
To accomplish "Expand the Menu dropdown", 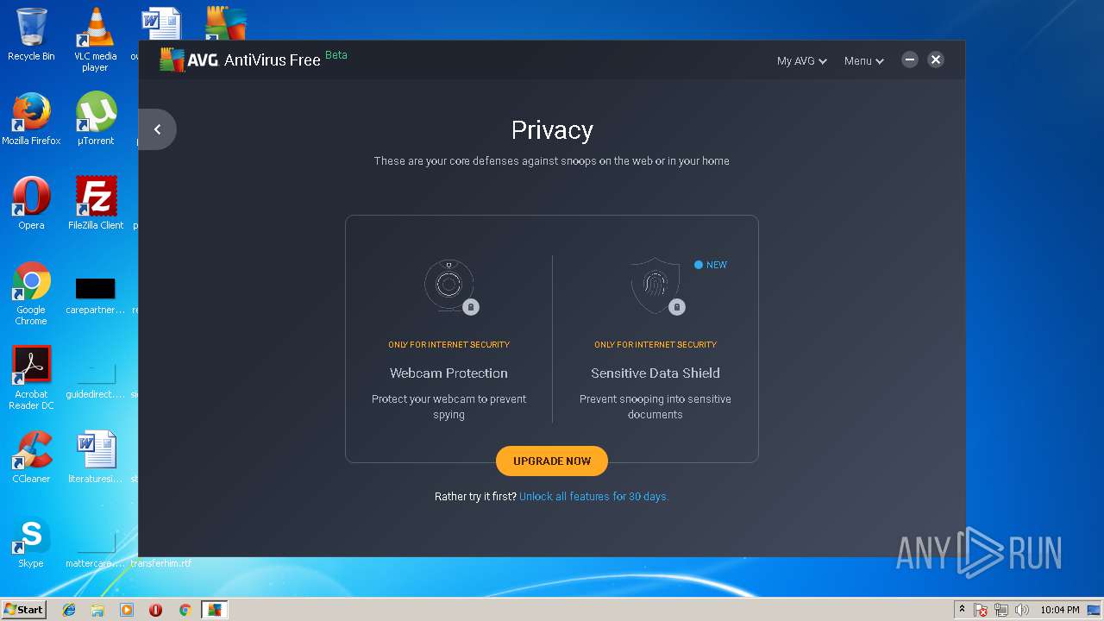I will [863, 60].
